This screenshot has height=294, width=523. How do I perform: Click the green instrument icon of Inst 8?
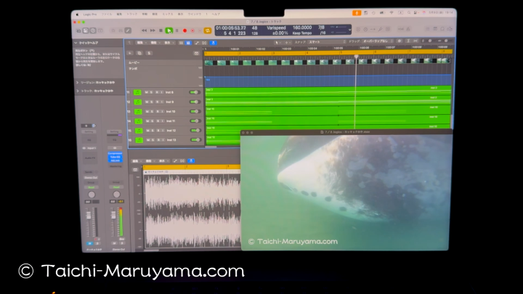(137, 92)
